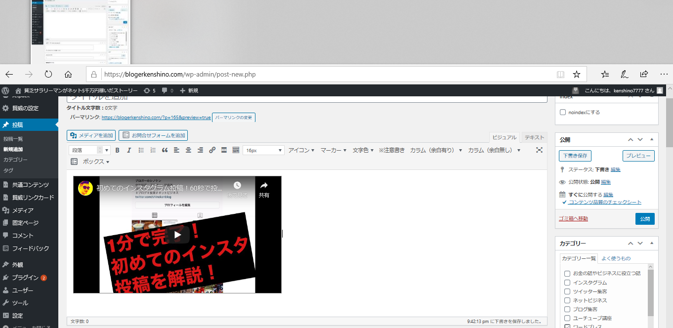Image resolution: width=673 pixels, height=328 pixels.
Task: Align text left
Action: pos(176,150)
